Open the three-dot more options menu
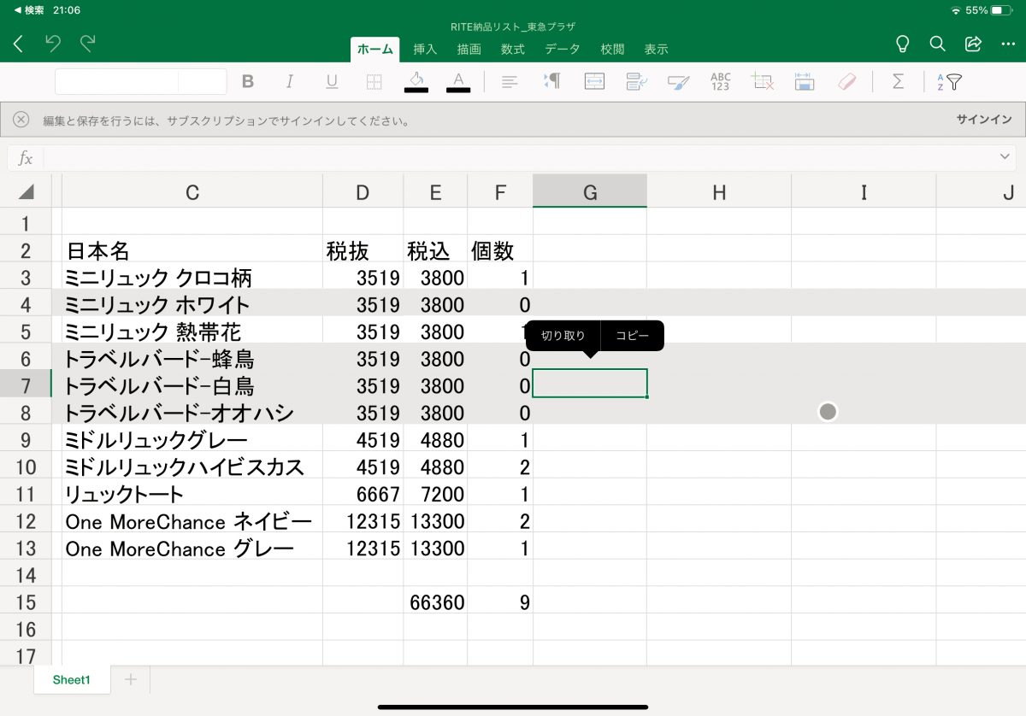This screenshot has height=716, width=1026. [1007, 44]
